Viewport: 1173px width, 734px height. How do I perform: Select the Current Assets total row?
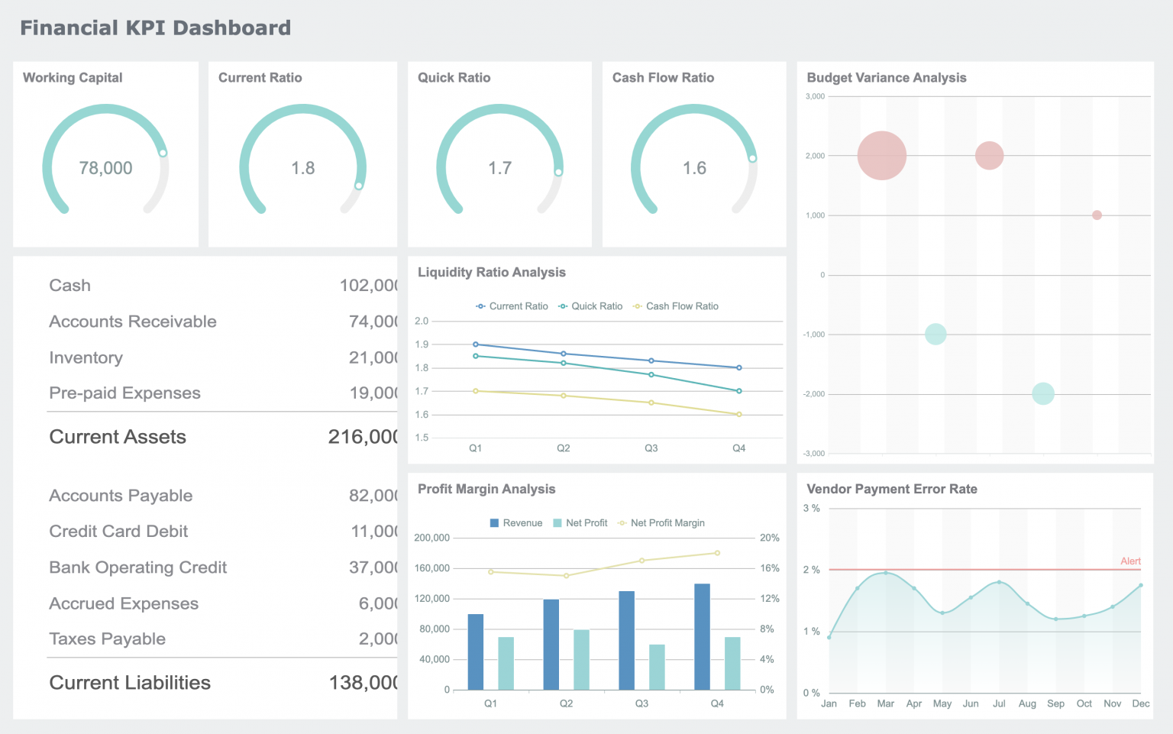pos(117,436)
